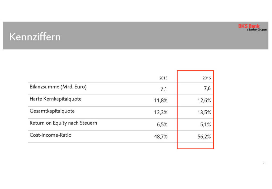Click the Gesamtkapitalquote row label

52,111
